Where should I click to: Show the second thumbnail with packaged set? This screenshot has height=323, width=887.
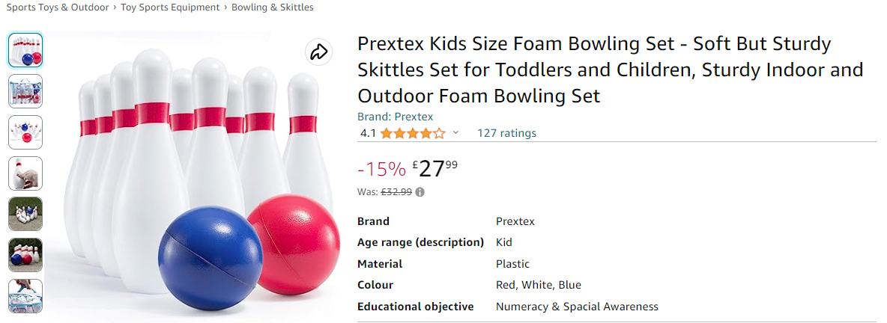coord(25,91)
